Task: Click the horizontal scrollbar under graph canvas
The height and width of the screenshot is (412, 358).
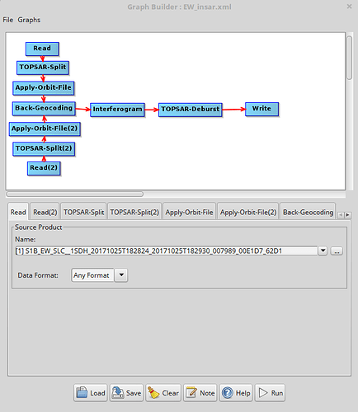Action: tap(74, 194)
